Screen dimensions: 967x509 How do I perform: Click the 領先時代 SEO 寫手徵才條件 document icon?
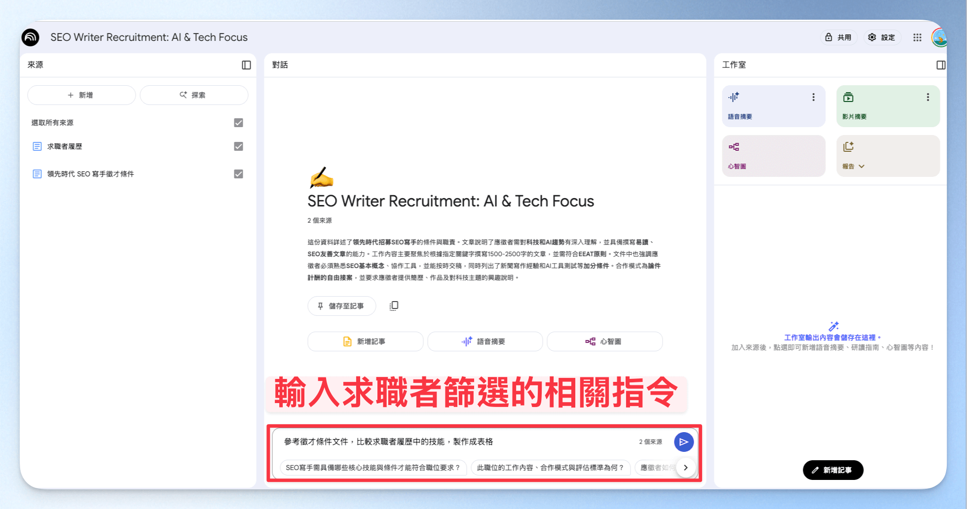click(37, 174)
